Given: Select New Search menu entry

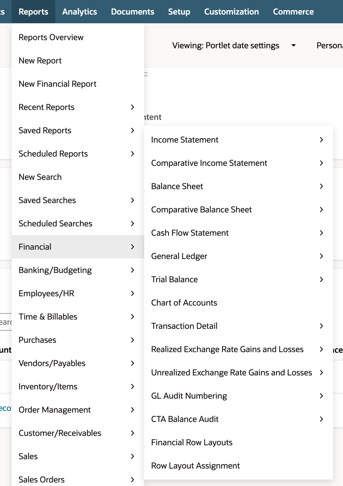Looking at the screenshot, I should (78, 177).
